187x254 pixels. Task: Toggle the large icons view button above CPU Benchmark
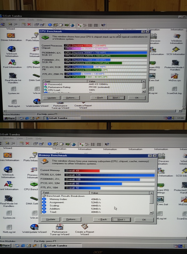pyautogui.click(x=80, y=25)
